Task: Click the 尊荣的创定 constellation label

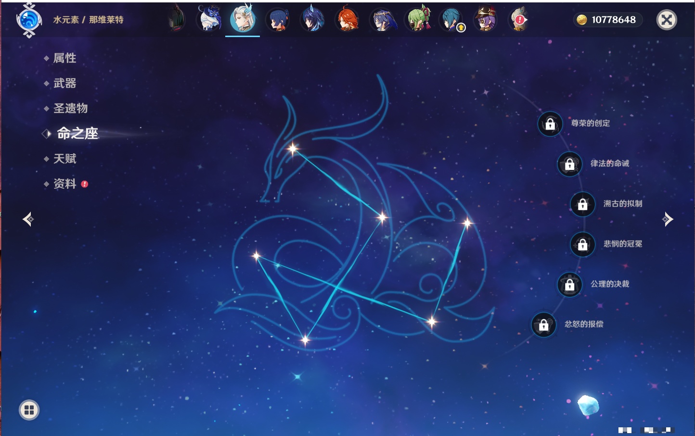Action: [591, 123]
